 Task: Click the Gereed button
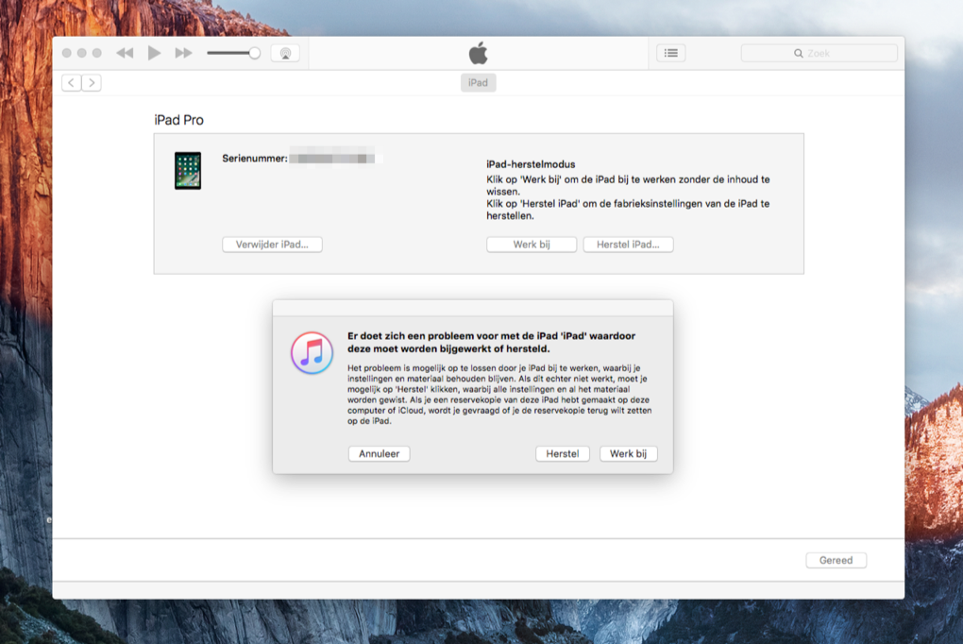pos(836,560)
